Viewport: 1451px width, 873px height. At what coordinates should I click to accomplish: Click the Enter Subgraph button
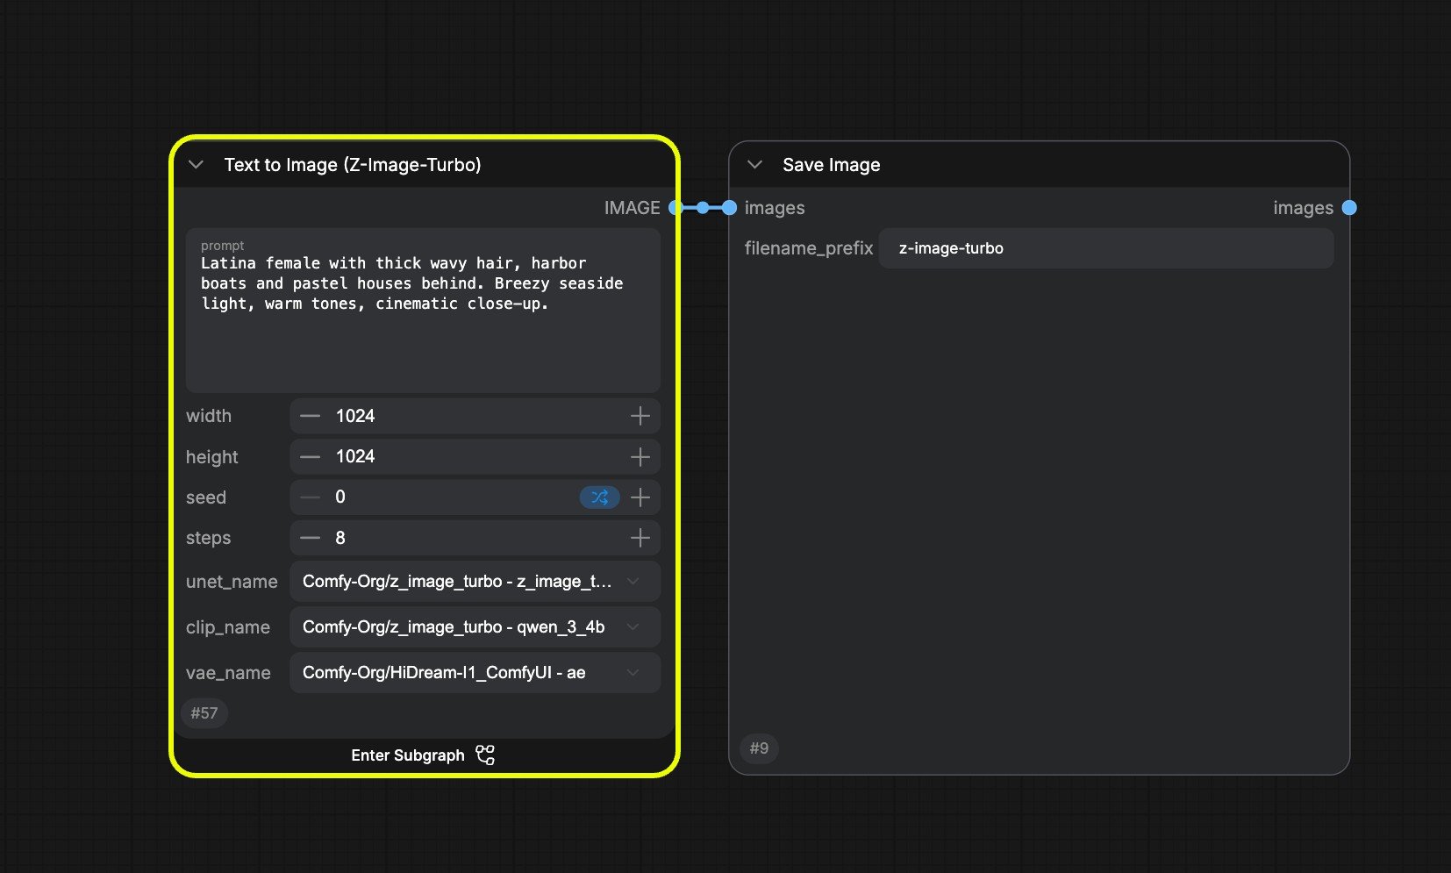(423, 755)
